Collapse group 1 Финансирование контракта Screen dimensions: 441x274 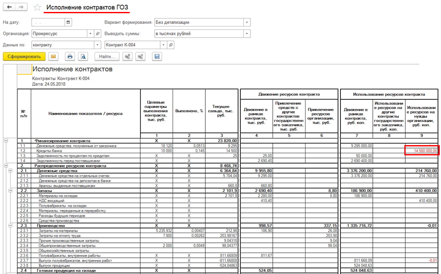point(6,141)
